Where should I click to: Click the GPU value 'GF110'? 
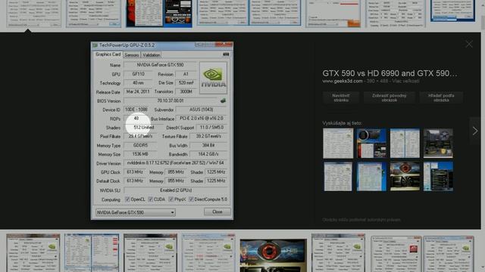coord(138,74)
